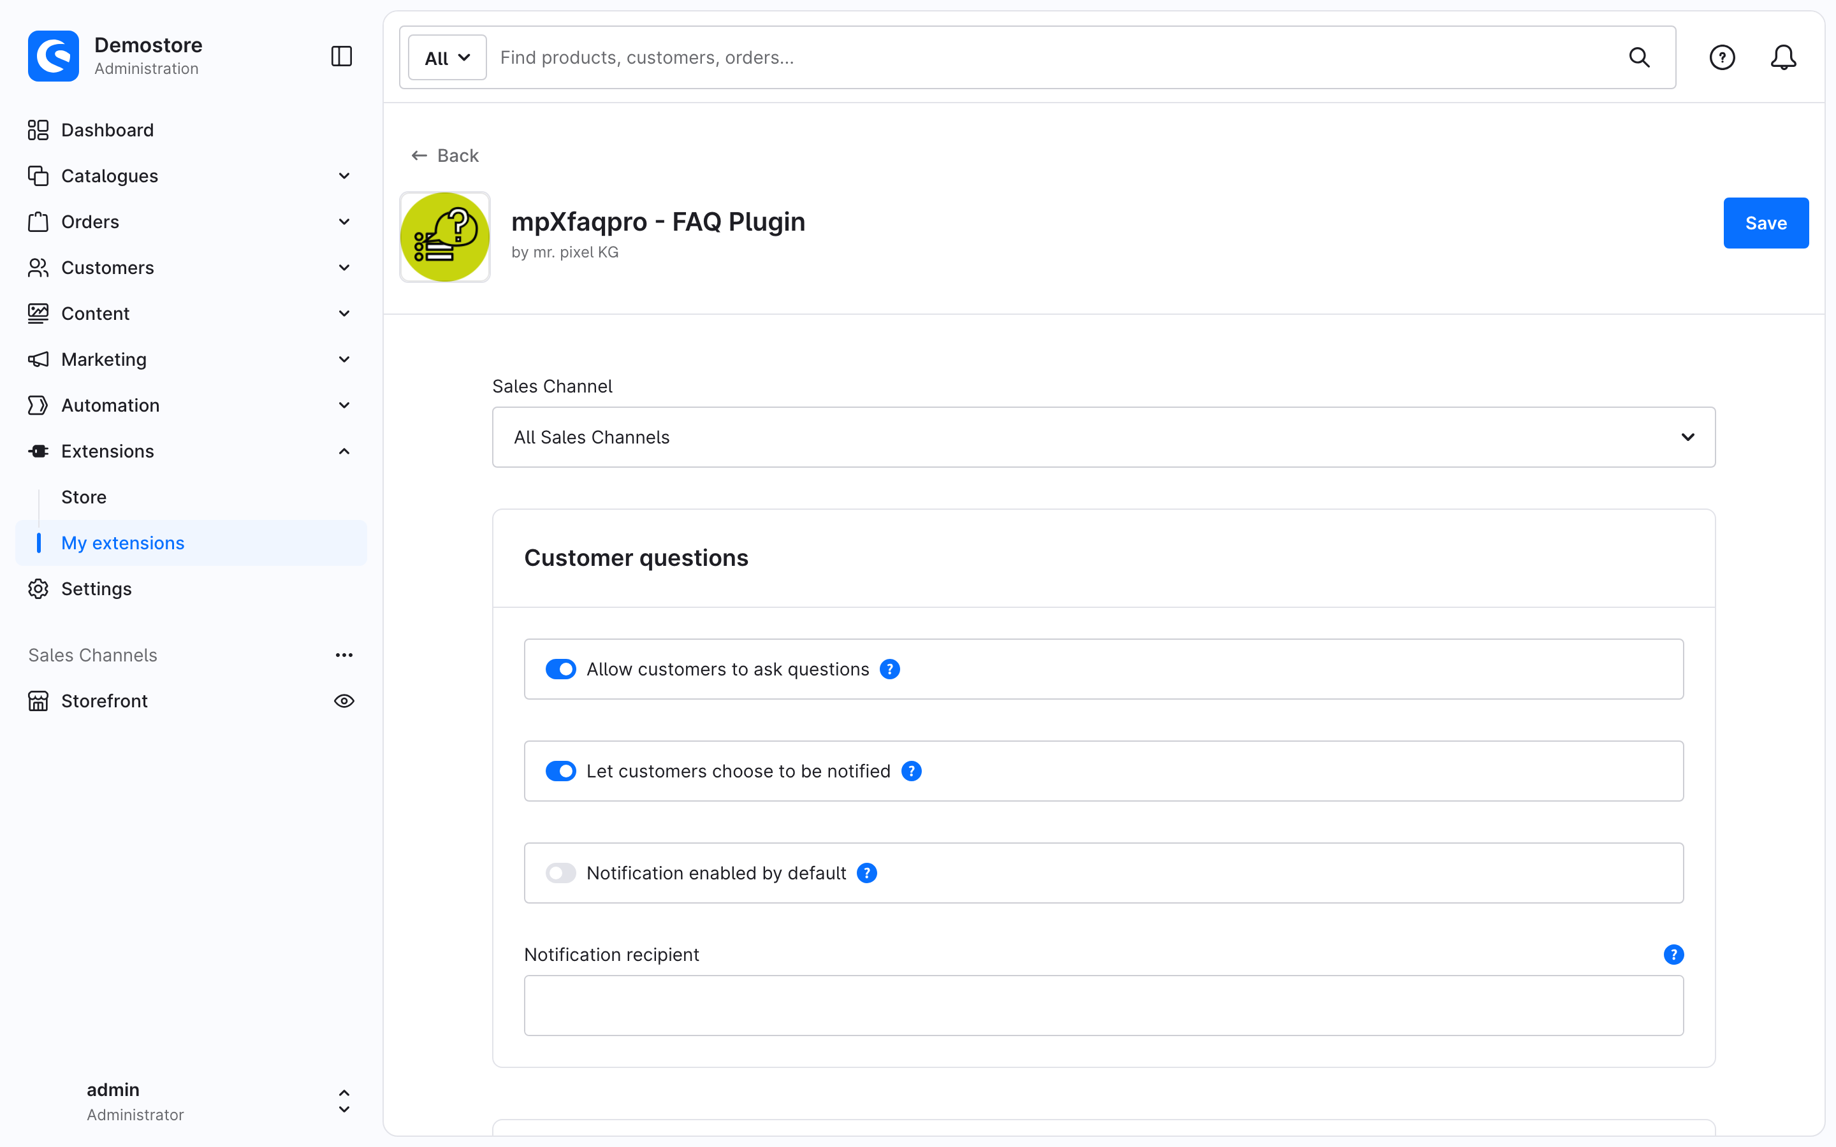Open the notifications bell
Screen dimensions: 1836x1147
[x=1783, y=57]
